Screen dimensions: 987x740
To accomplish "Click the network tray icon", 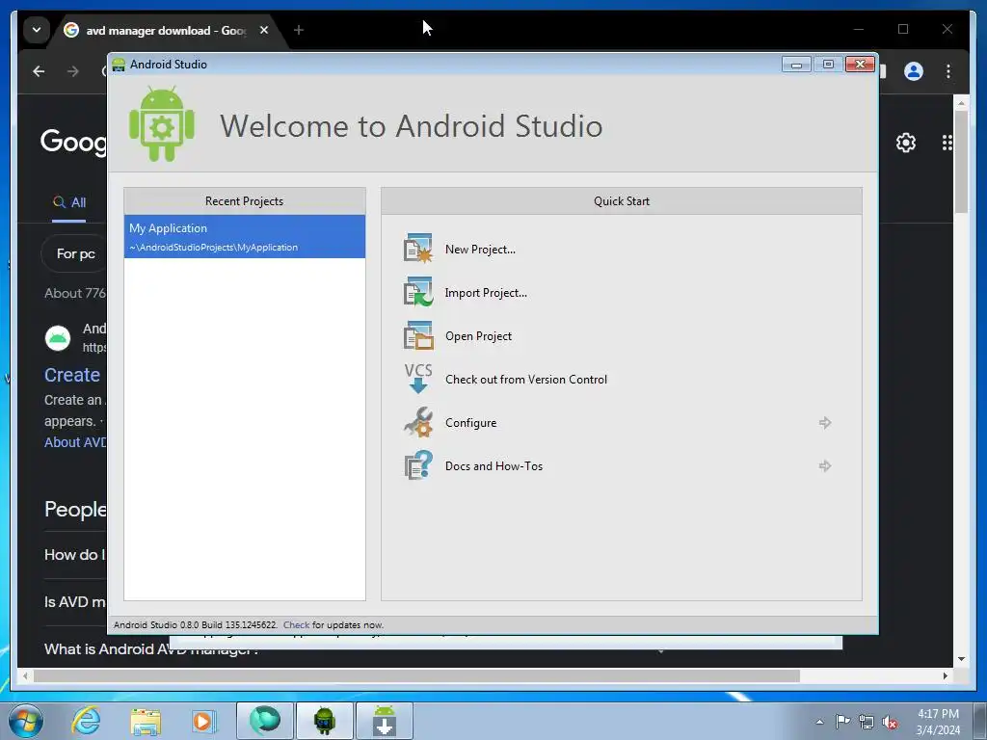I will (x=867, y=722).
